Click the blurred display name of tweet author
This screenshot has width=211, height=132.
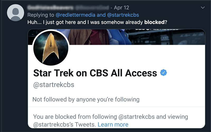tap(50, 8)
